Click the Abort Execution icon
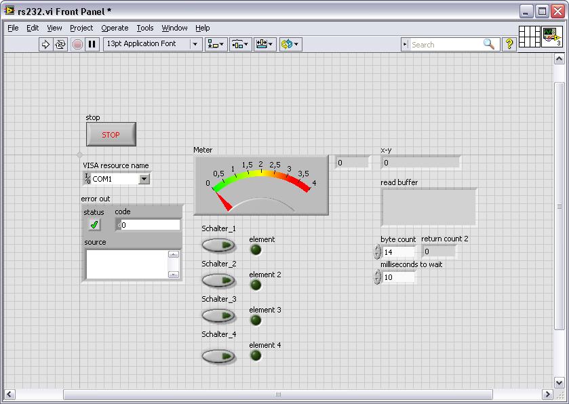Image resolution: width=569 pixels, height=404 pixels. pos(77,44)
